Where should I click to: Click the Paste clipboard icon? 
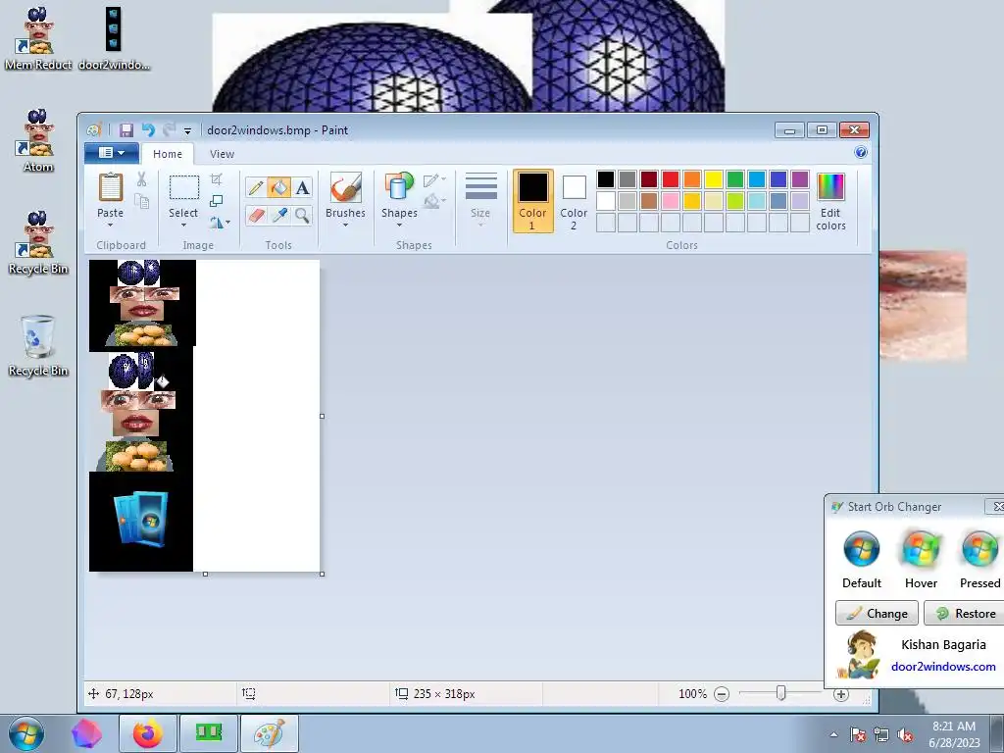(110, 187)
